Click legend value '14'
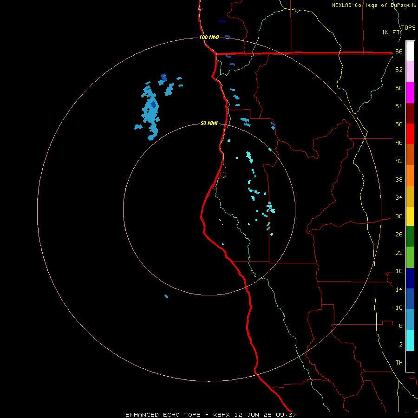Viewport: 418px width, 418px height. coord(399,289)
